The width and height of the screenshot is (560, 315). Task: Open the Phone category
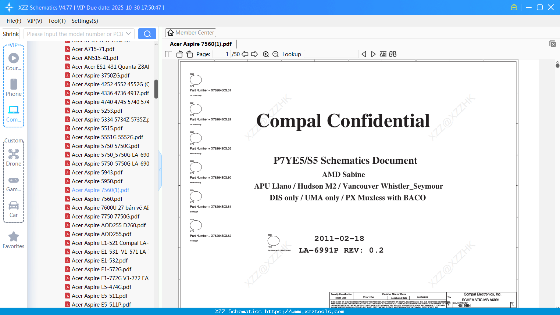(14, 87)
